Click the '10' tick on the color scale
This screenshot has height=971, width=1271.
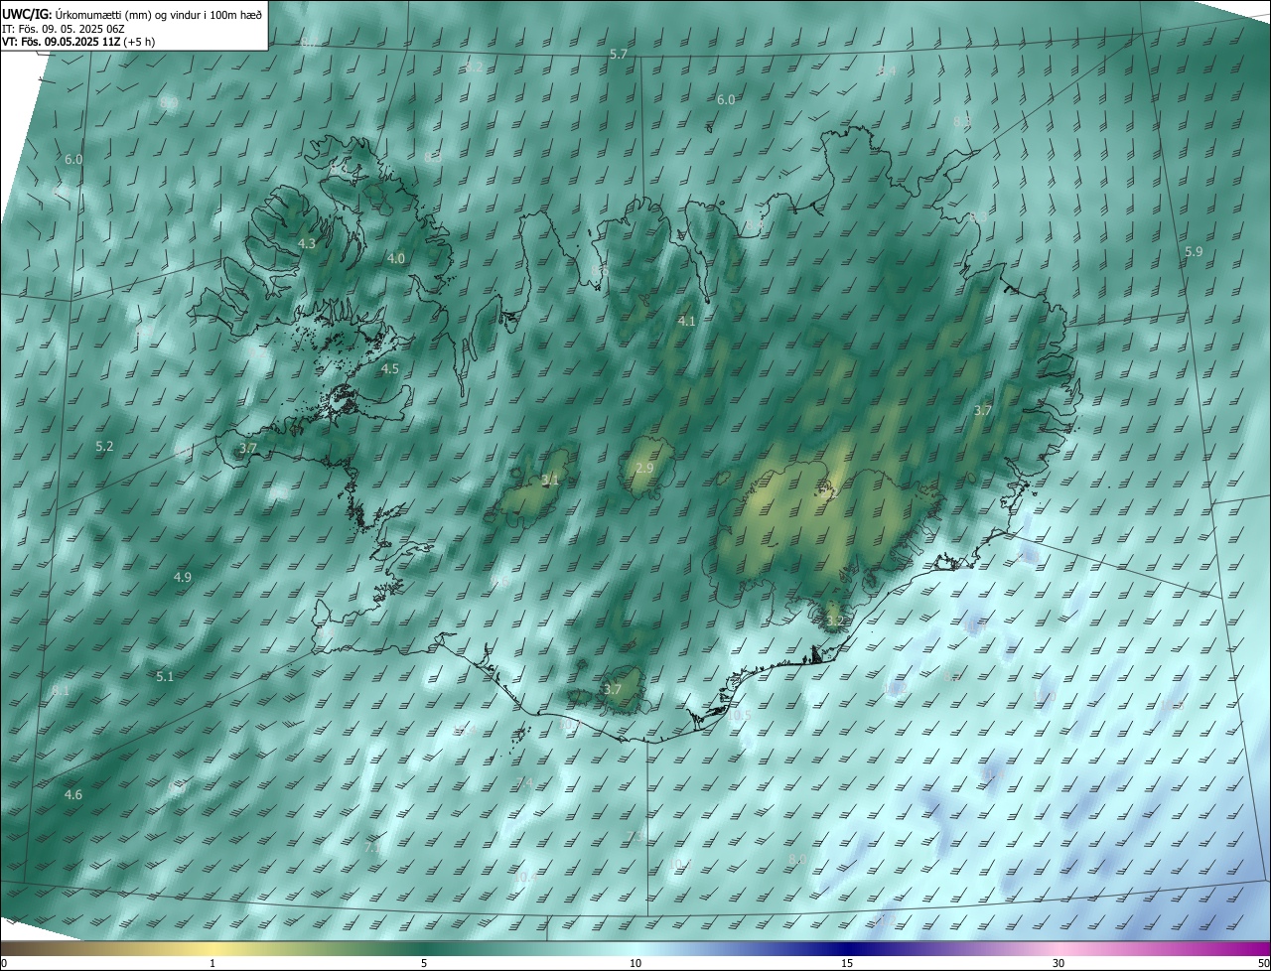tap(635, 963)
